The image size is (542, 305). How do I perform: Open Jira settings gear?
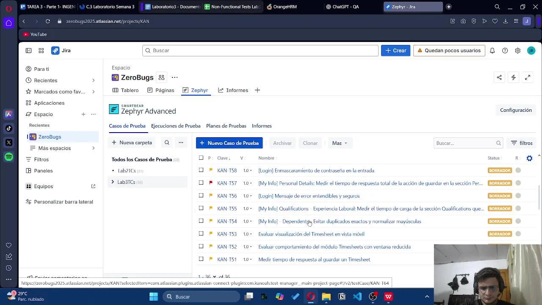[x=517, y=50]
